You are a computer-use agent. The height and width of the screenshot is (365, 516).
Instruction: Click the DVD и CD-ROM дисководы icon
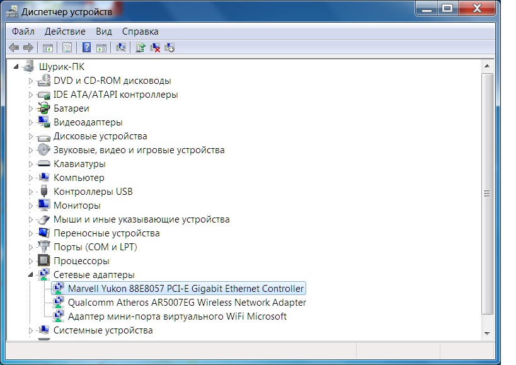pos(43,81)
